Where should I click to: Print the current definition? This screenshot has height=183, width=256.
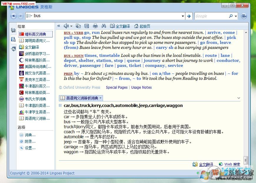(x=95, y=26)
